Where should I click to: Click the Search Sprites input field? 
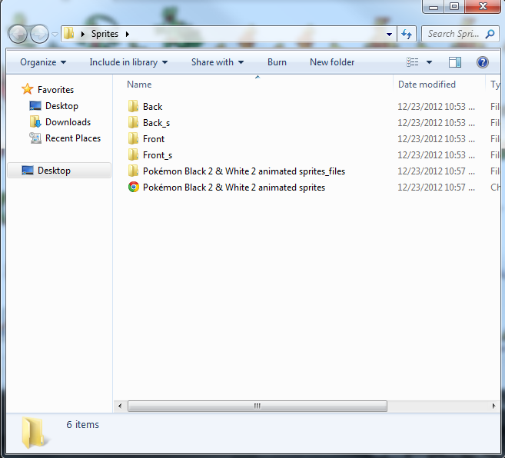pos(454,34)
